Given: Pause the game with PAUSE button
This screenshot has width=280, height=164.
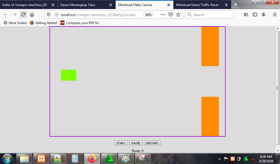Looking at the screenshot, I should tap(136, 143).
